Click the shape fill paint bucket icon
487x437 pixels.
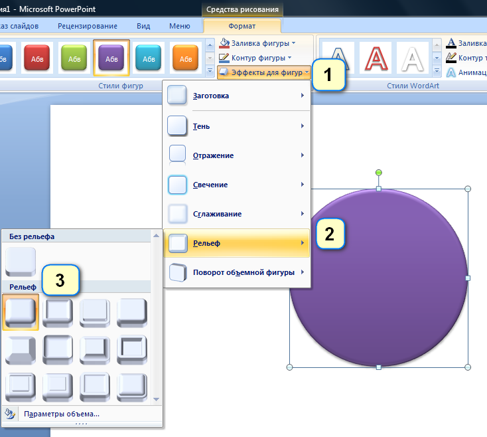224,43
